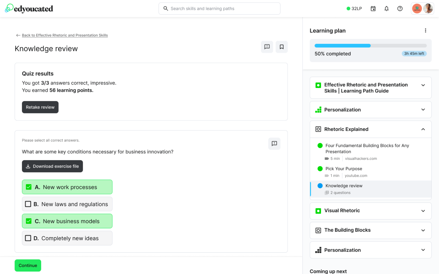
Task: Check answer D Completely new ideas
Action: [28, 238]
